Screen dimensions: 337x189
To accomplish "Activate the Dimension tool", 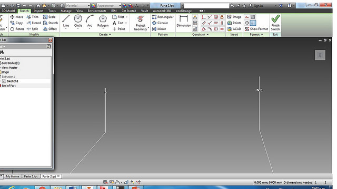I will tap(184, 21).
